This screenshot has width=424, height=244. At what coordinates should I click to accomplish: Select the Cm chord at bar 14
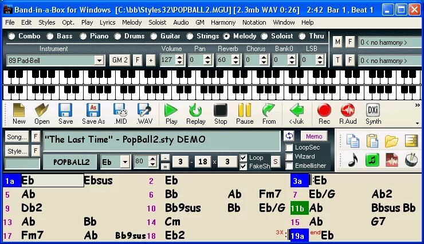coord(172,222)
